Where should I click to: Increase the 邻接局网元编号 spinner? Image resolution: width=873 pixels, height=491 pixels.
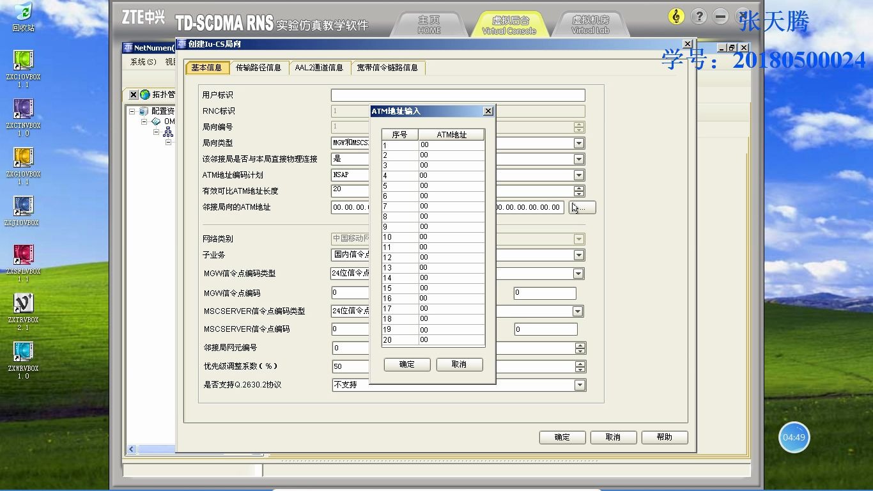[x=580, y=345]
